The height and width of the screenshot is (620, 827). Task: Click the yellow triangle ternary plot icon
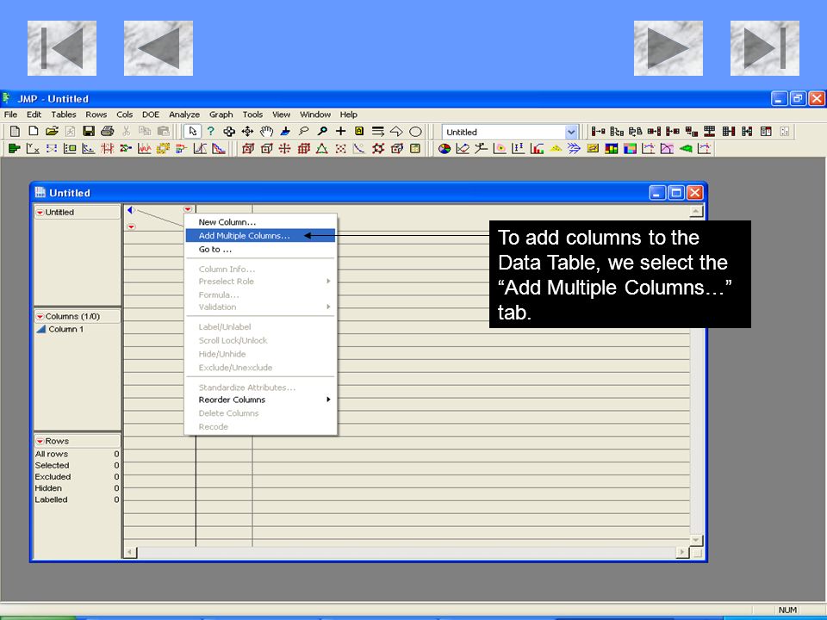click(556, 149)
